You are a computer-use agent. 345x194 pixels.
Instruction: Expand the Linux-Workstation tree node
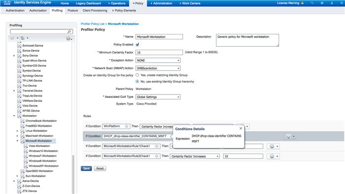coord(17,131)
